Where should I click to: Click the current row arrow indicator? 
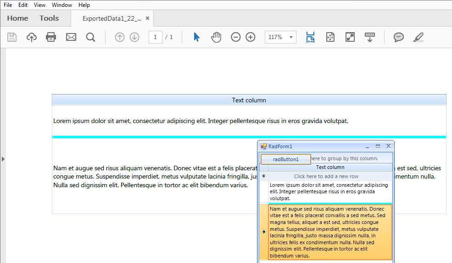[x=264, y=232]
